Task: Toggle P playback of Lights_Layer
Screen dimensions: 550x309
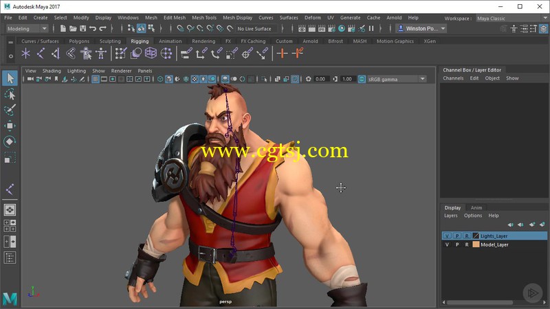Action: click(457, 236)
